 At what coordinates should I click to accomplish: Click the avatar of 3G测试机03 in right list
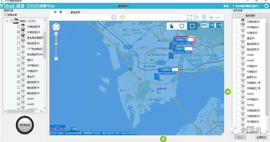tap(243, 21)
